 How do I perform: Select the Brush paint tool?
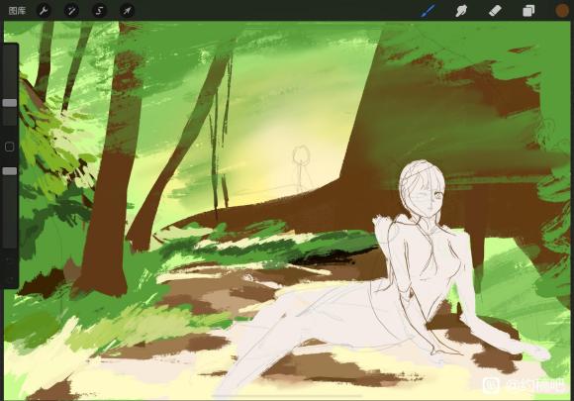point(428,11)
